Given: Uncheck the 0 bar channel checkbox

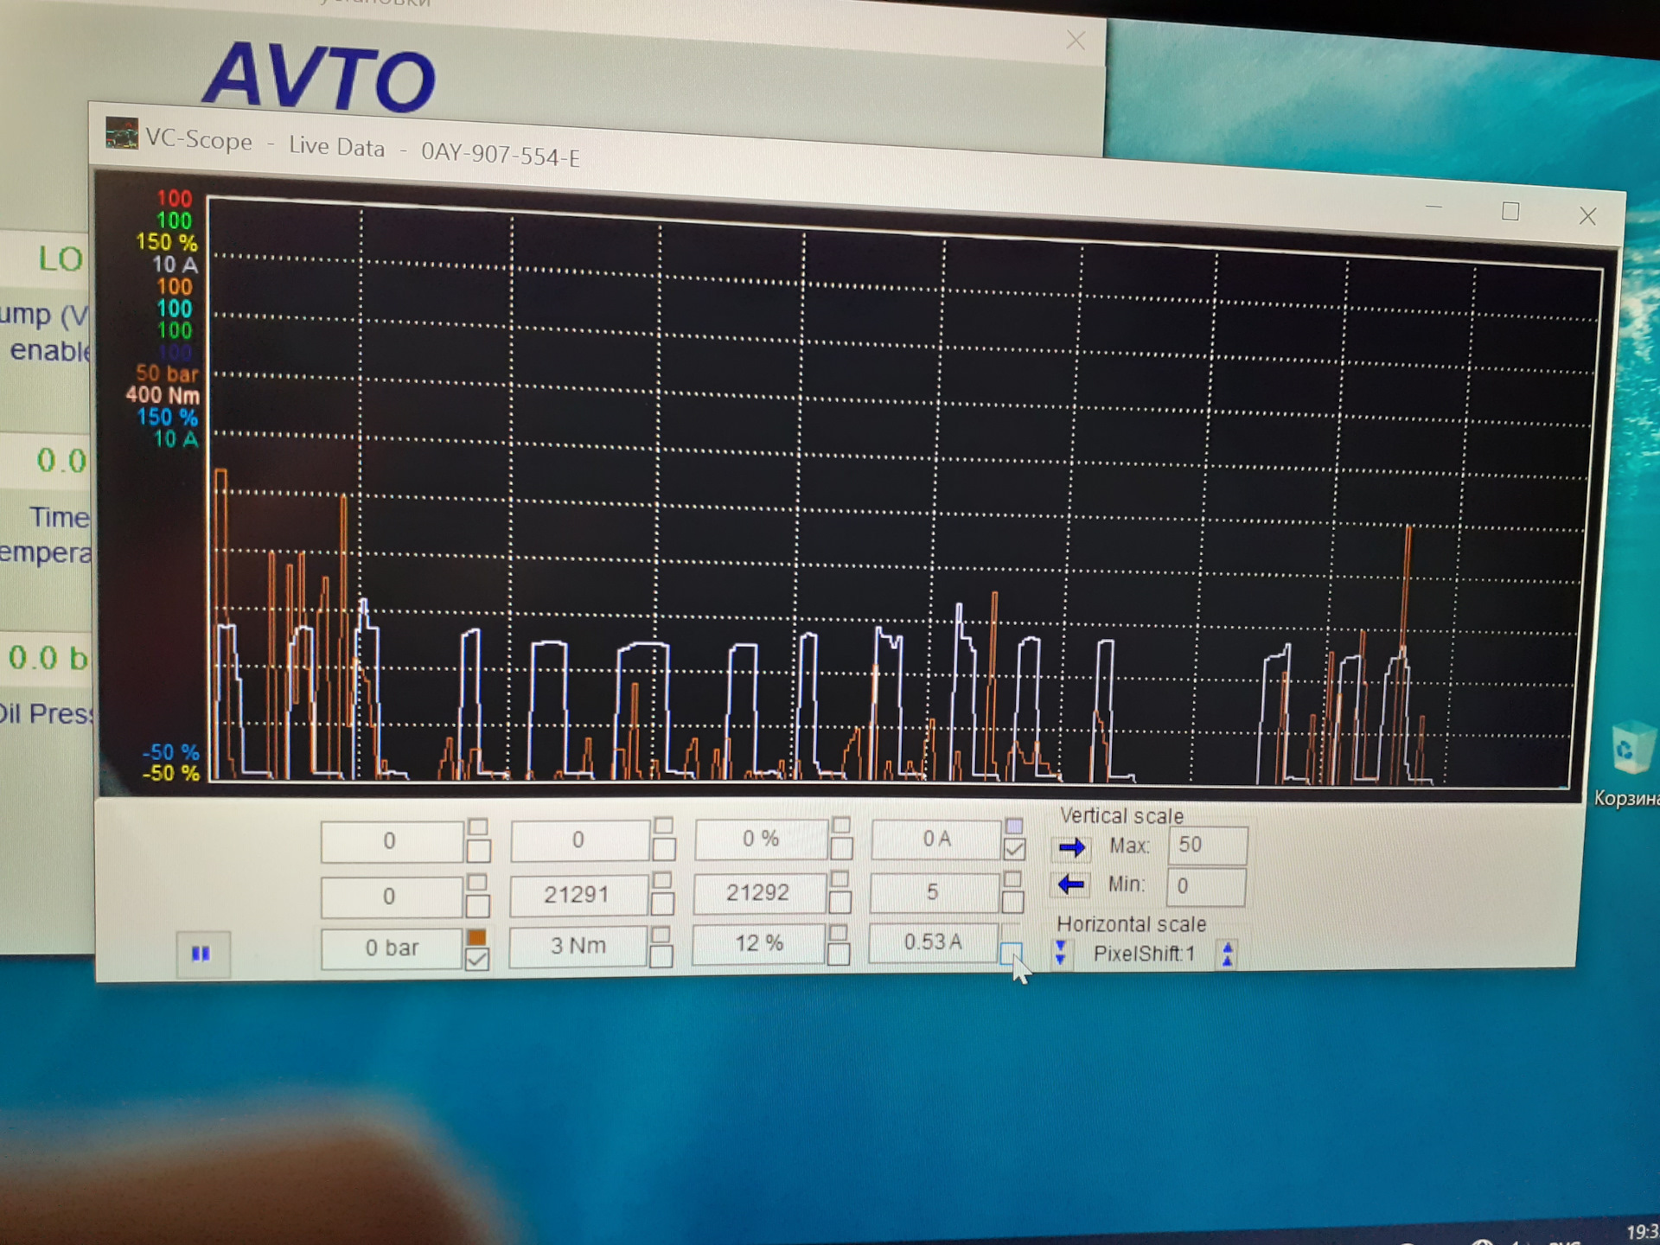Looking at the screenshot, I should pos(477,959).
